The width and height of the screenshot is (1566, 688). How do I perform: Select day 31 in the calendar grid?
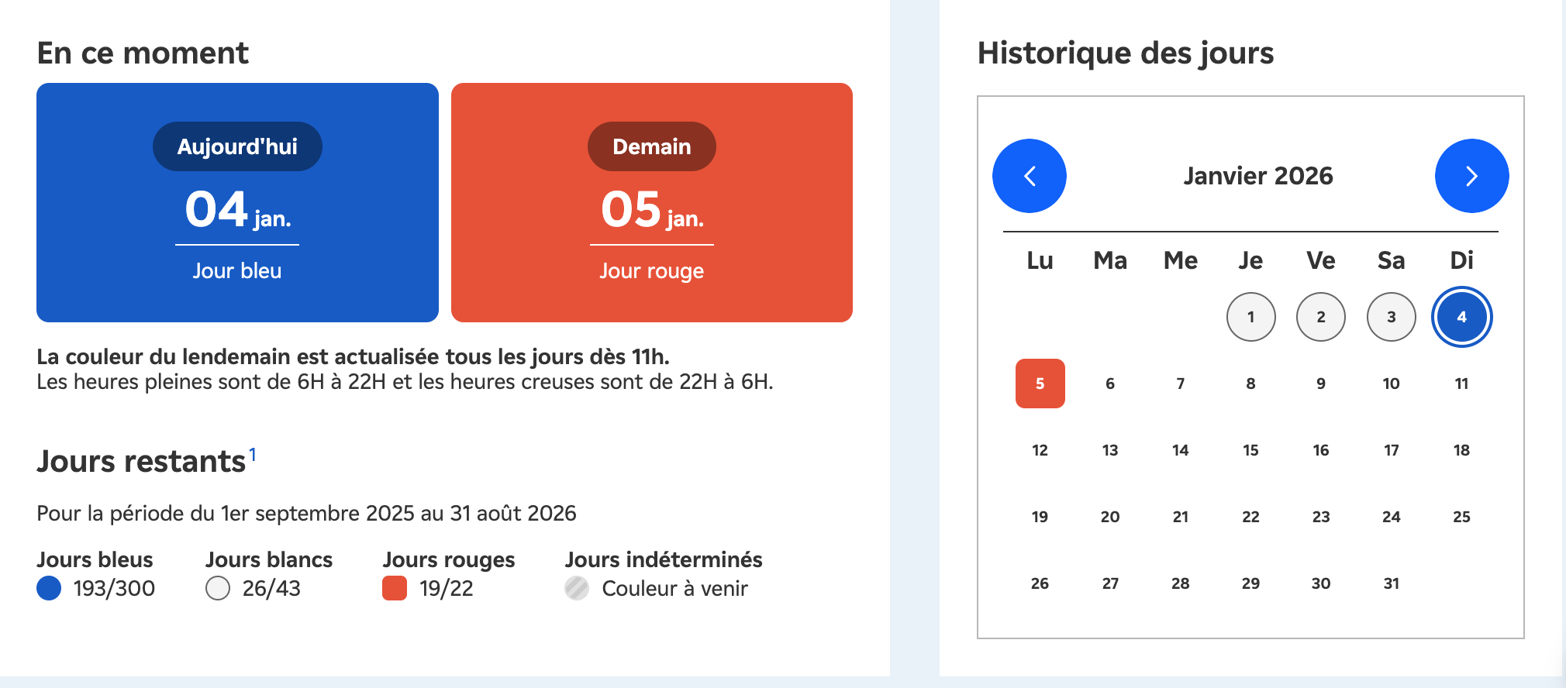point(1391,583)
